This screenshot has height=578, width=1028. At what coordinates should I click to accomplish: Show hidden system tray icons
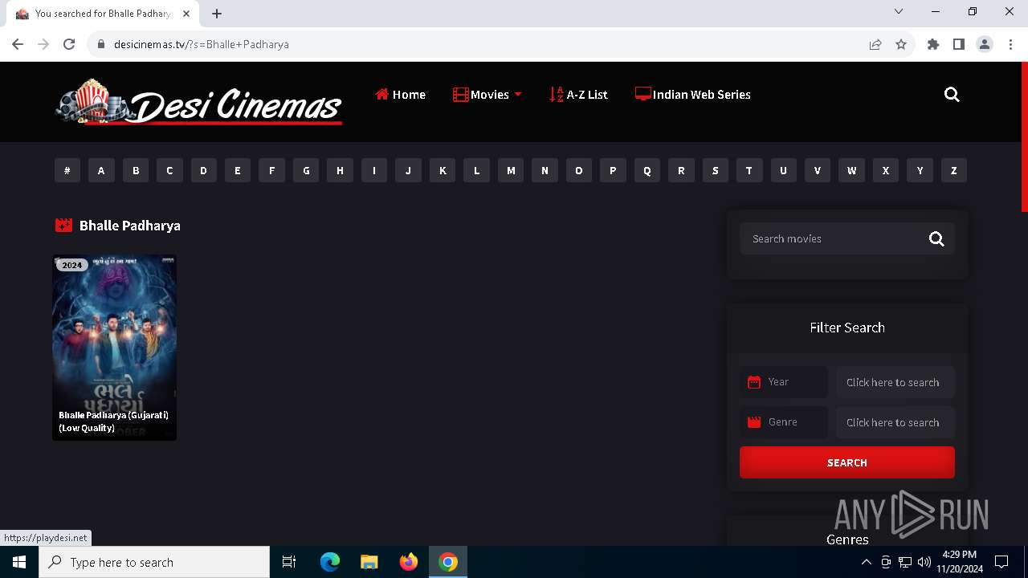pyautogui.click(x=866, y=562)
